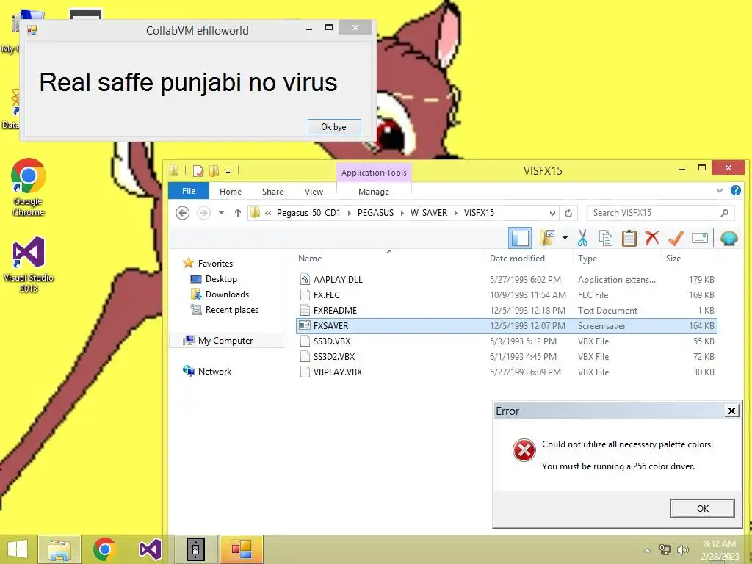Expand the address bar history dropdown
This screenshot has height=564, width=752.
tap(552, 214)
